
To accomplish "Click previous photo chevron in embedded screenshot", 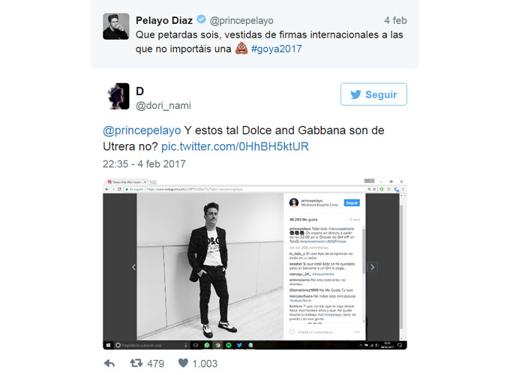I will pos(133,267).
